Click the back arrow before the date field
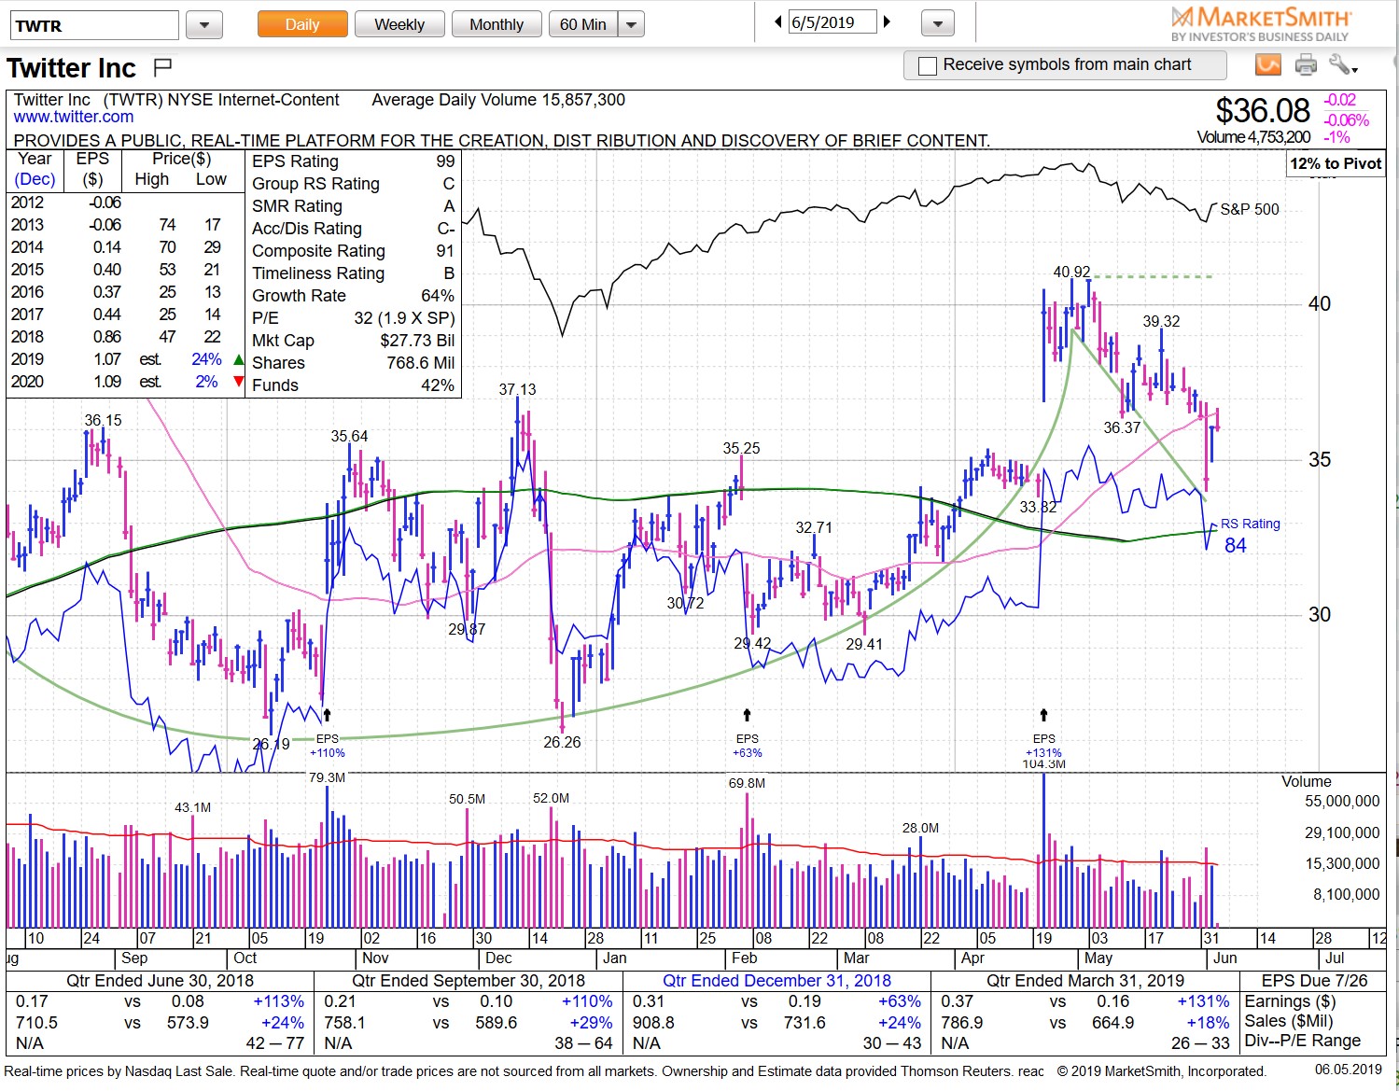The height and width of the screenshot is (1091, 1399). [x=777, y=21]
